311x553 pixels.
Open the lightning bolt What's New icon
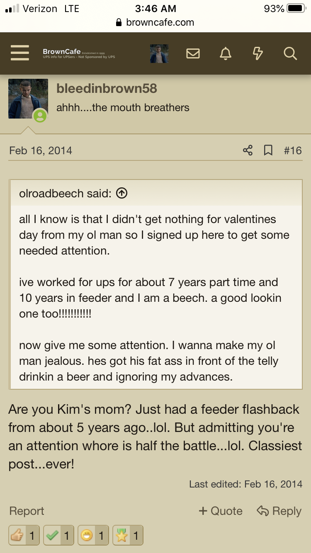(x=258, y=53)
